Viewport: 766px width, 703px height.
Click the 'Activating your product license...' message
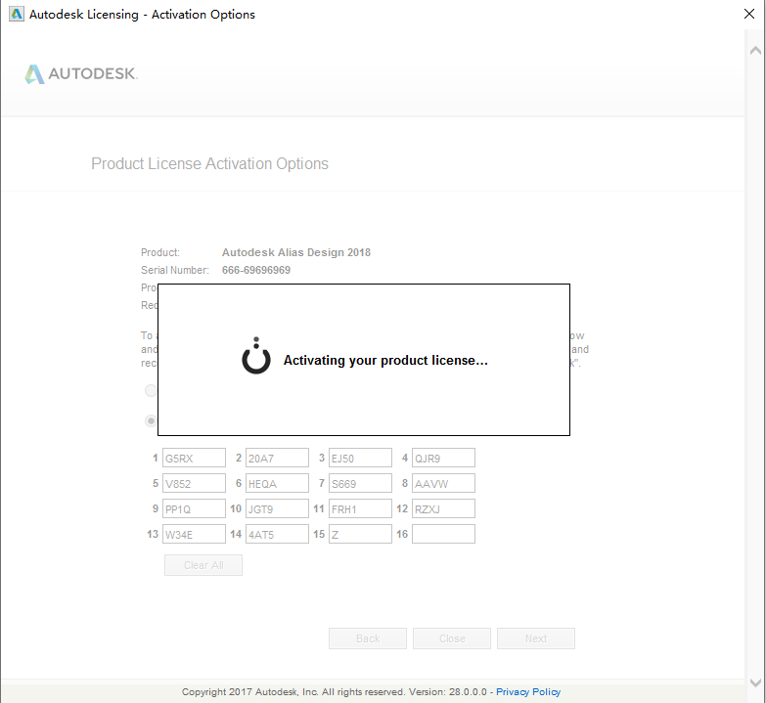pos(385,360)
